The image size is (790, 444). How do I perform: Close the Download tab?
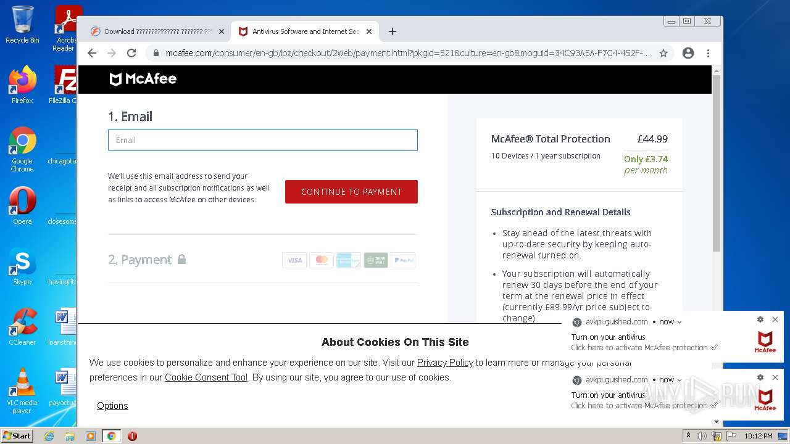pos(222,31)
